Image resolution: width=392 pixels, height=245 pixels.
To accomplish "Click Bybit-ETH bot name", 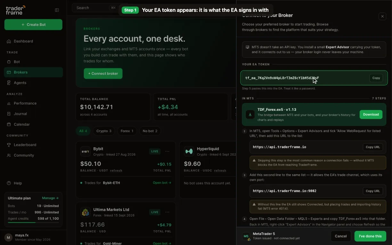I will pyautogui.click(x=111, y=183).
